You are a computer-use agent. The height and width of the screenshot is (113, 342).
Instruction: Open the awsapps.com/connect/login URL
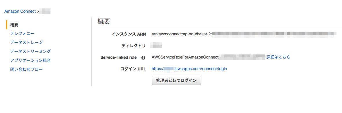coord(189,69)
